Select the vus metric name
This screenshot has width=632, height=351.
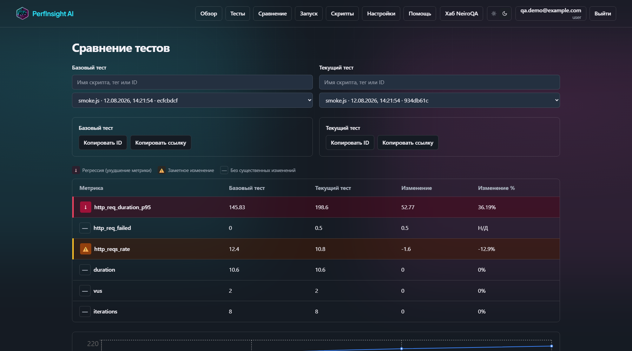(98, 291)
